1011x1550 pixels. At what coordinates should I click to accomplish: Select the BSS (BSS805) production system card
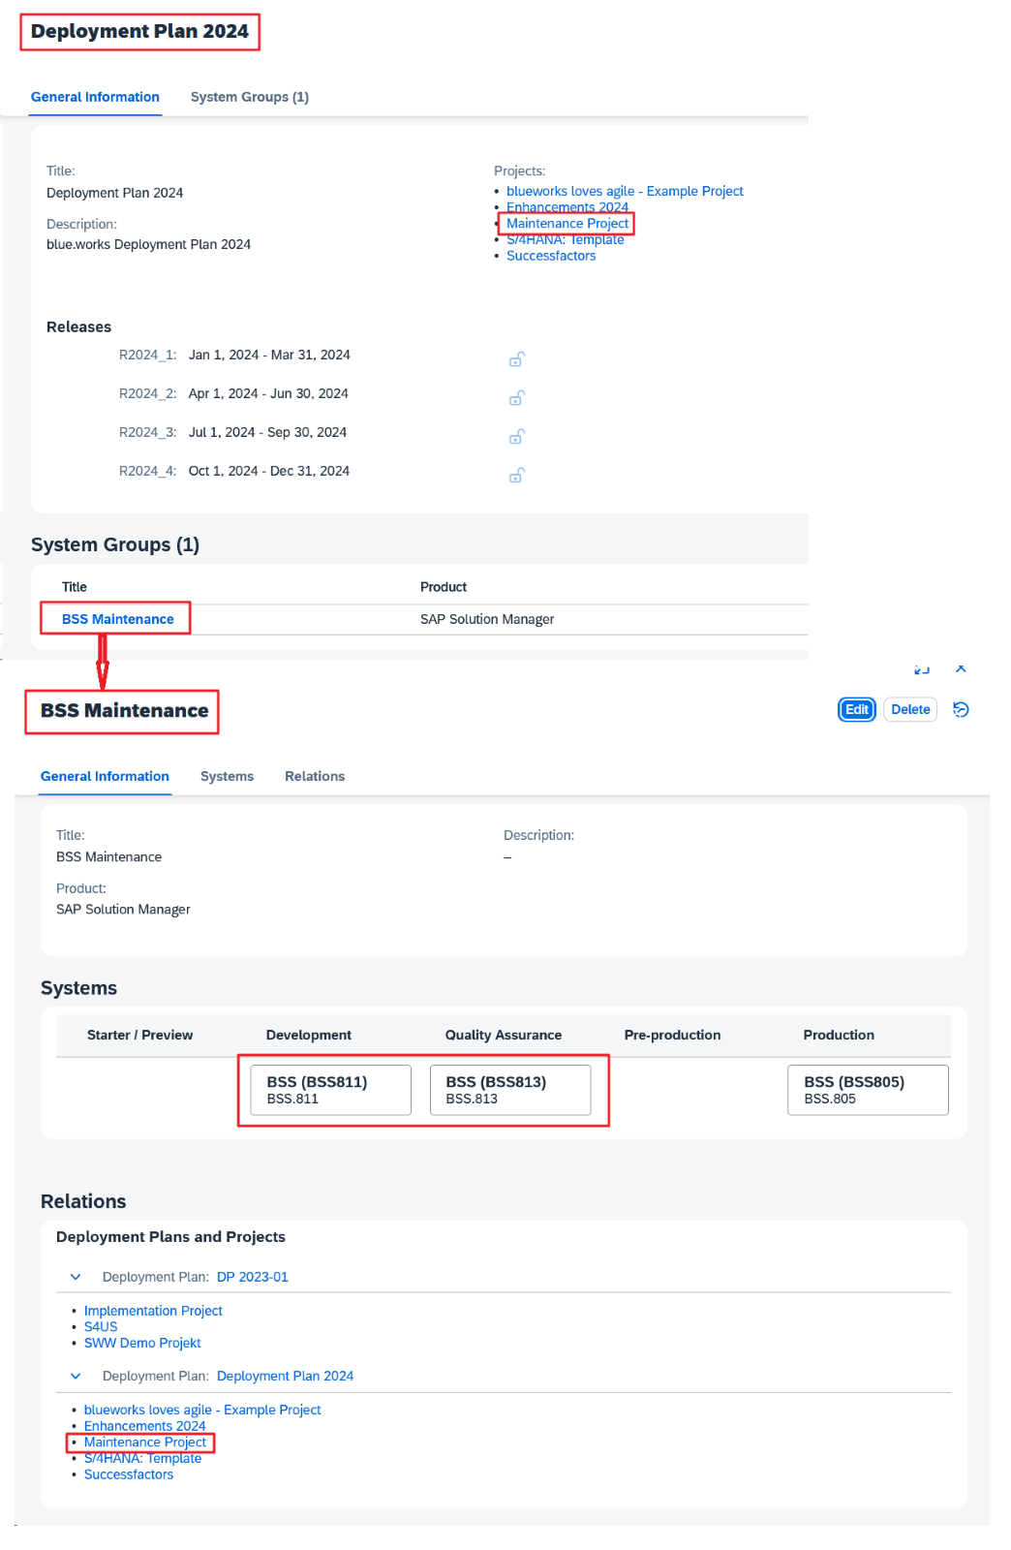click(868, 1090)
